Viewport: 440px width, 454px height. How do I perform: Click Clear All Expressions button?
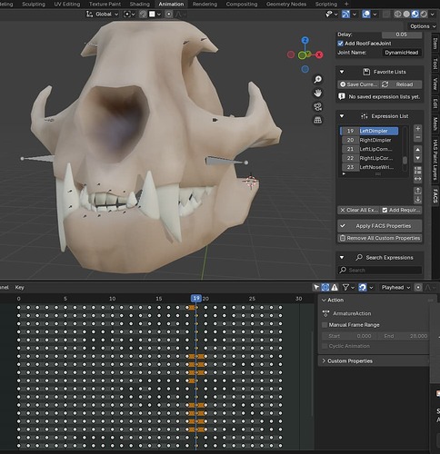tap(358, 210)
